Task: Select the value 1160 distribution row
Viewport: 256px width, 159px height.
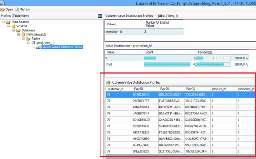Action: 177,64
